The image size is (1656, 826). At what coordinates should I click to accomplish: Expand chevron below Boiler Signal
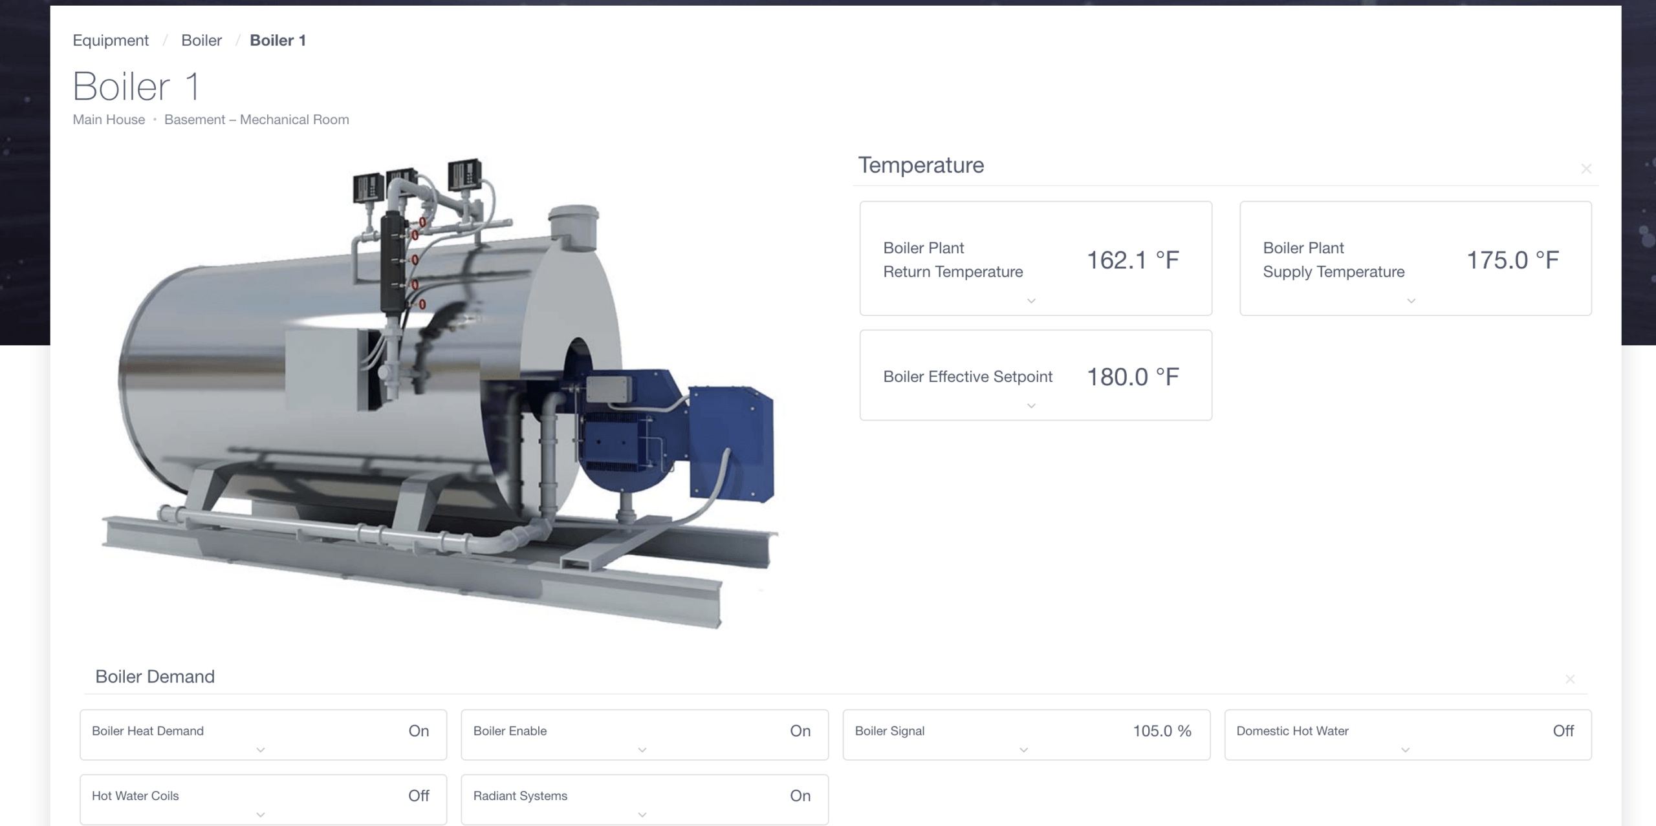coord(1023,750)
